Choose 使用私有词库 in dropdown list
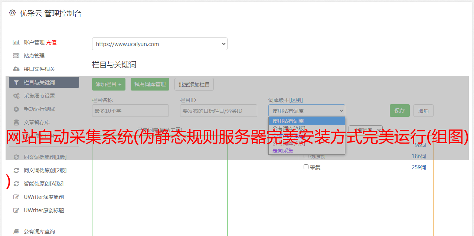The width and height of the screenshot is (474, 236). click(307, 121)
